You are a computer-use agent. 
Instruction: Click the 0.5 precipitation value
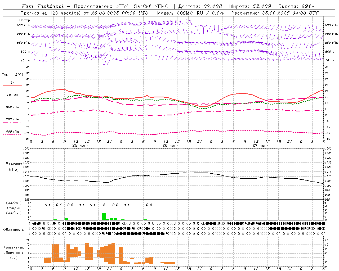(70, 205)
